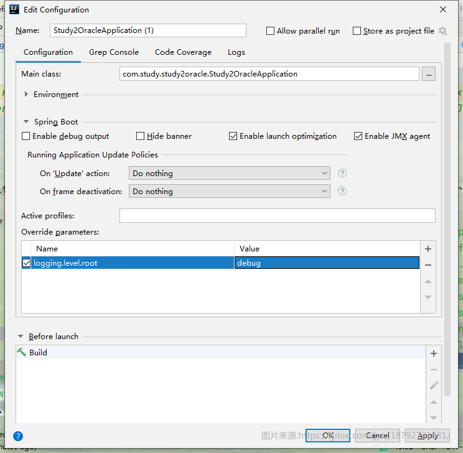Move override parameter down
Screen dimensions: 463x453
click(428, 297)
